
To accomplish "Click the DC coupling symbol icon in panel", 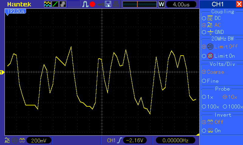I will pos(210,18).
